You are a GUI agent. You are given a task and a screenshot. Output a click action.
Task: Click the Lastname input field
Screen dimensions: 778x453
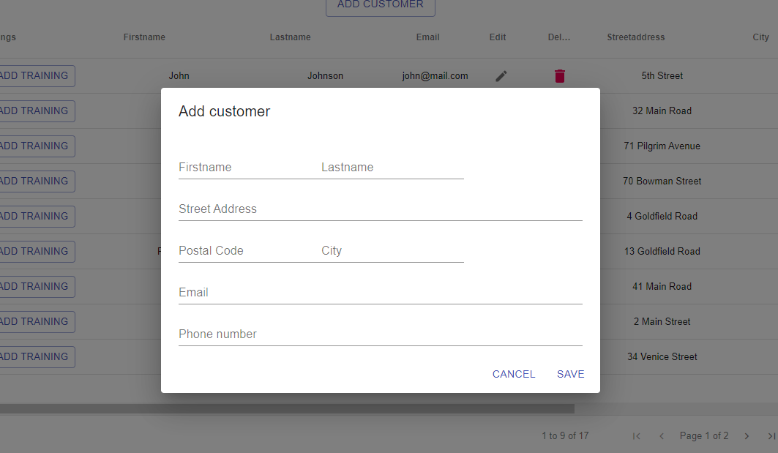pyautogui.click(x=392, y=168)
